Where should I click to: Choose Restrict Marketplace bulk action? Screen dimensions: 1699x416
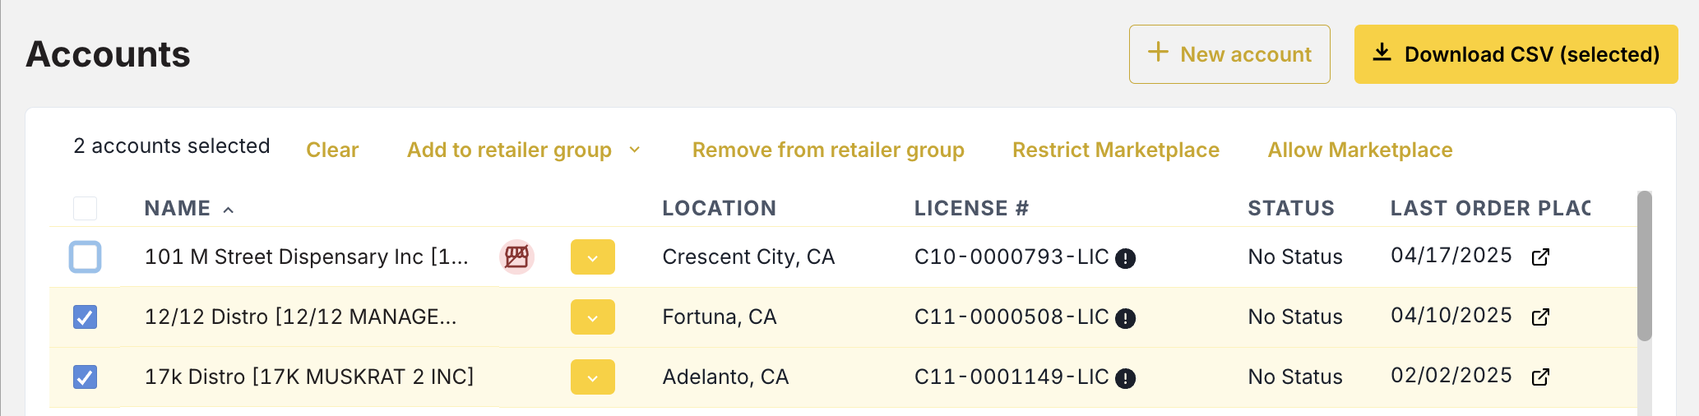pyautogui.click(x=1115, y=150)
